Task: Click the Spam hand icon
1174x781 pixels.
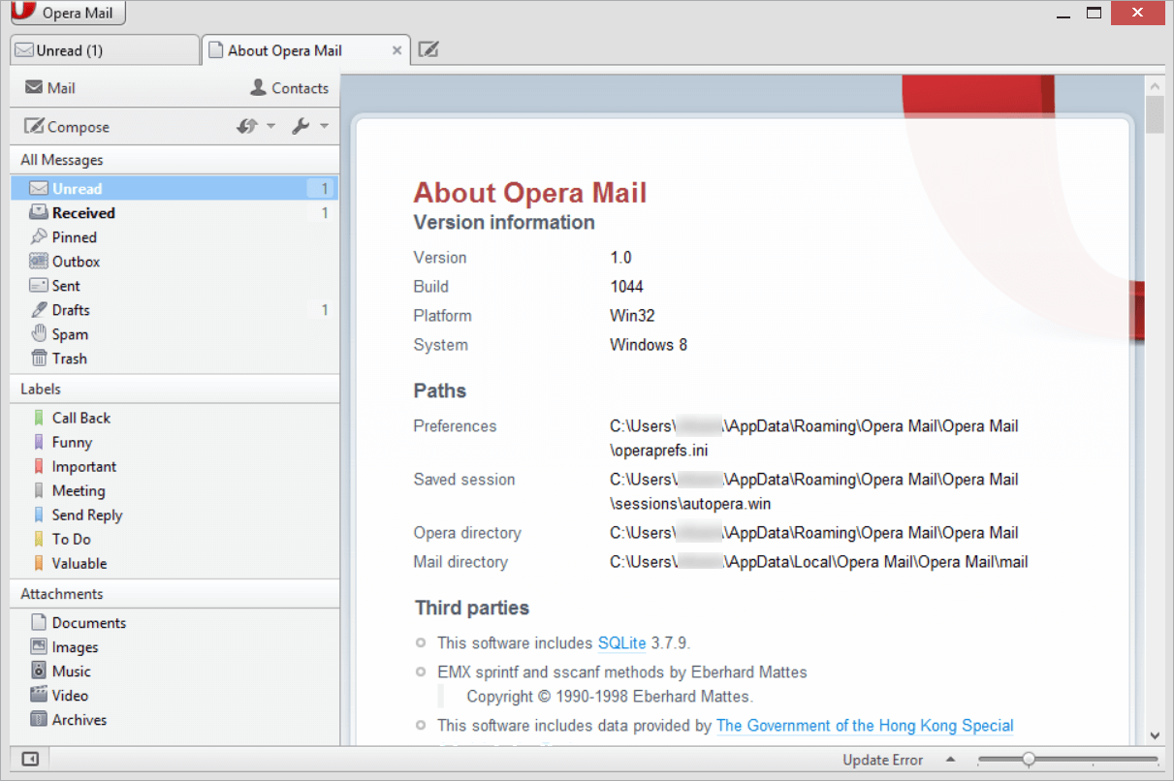Action: 39,334
